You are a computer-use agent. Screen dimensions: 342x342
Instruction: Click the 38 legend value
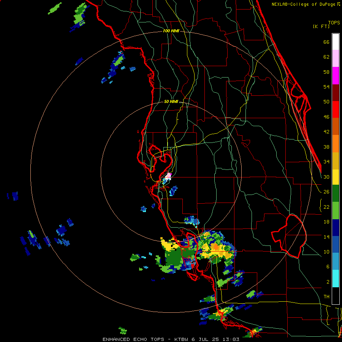tap(326, 147)
